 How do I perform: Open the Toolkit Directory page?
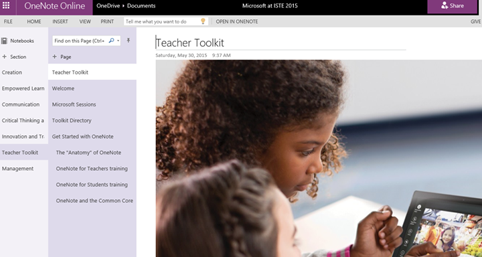pyautogui.click(x=92, y=120)
